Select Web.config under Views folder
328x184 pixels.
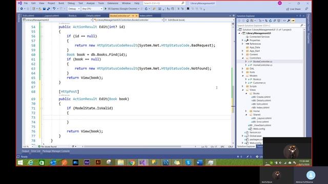point(259,129)
